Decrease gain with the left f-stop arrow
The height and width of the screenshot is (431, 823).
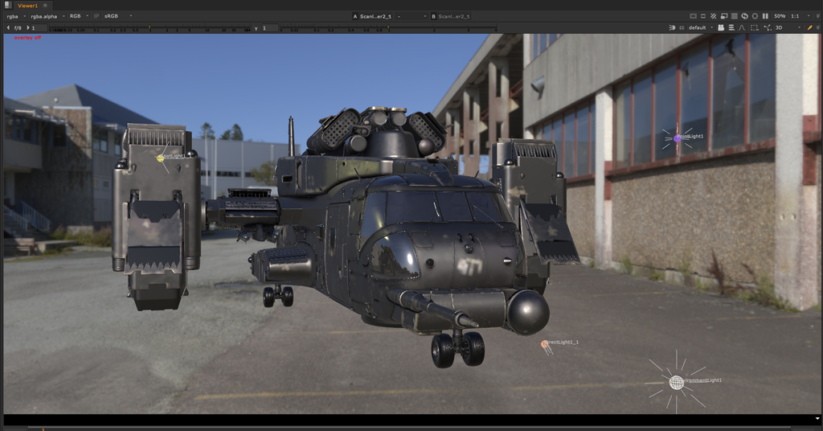(x=8, y=28)
